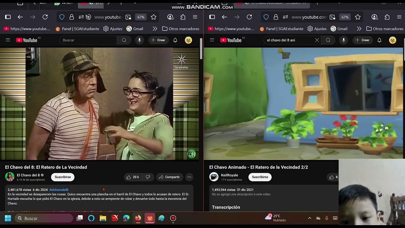Click Compartir share button
The height and width of the screenshot is (228, 405).
pyautogui.click(x=169, y=177)
